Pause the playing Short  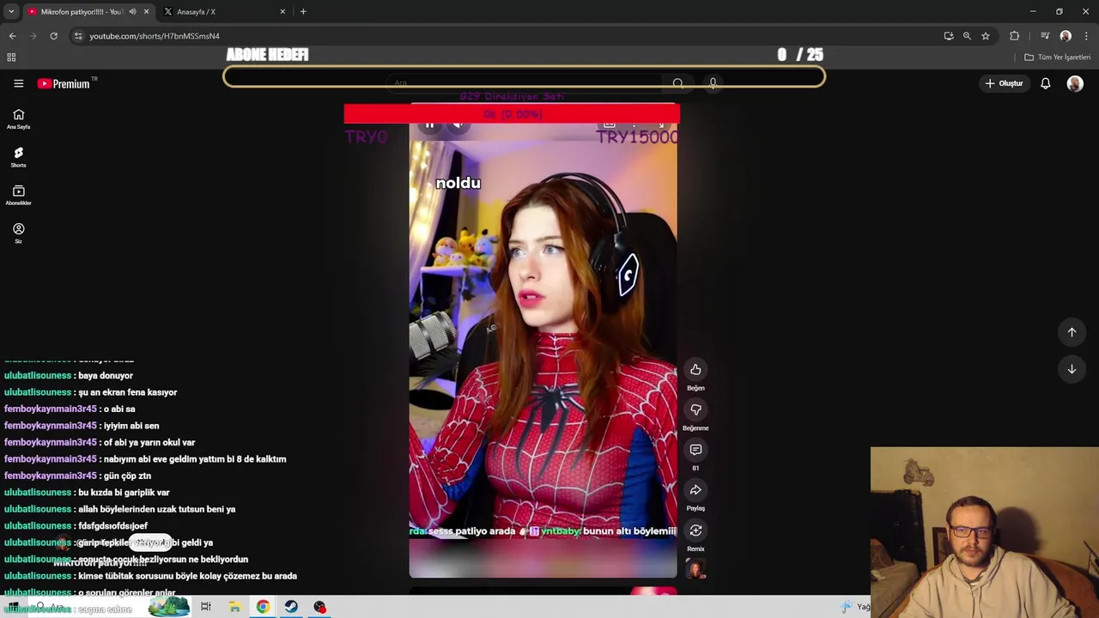[429, 124]
